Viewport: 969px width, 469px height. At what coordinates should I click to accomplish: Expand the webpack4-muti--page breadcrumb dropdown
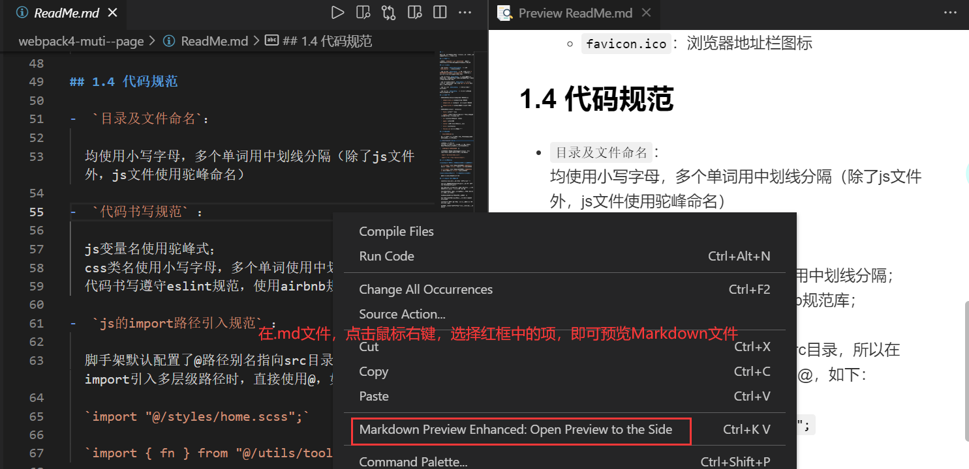click(81, 40)
